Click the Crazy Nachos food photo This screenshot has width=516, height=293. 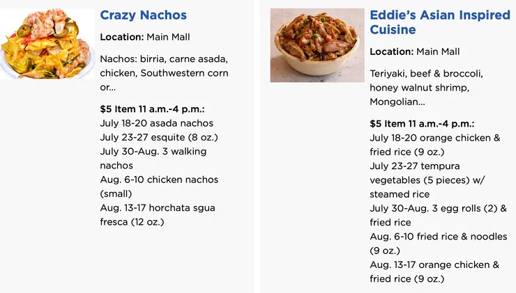tap(47, 44)
